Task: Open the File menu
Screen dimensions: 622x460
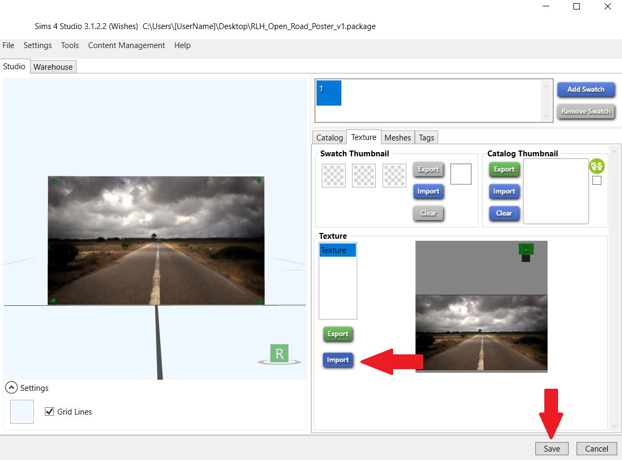Action: (8, 45)
